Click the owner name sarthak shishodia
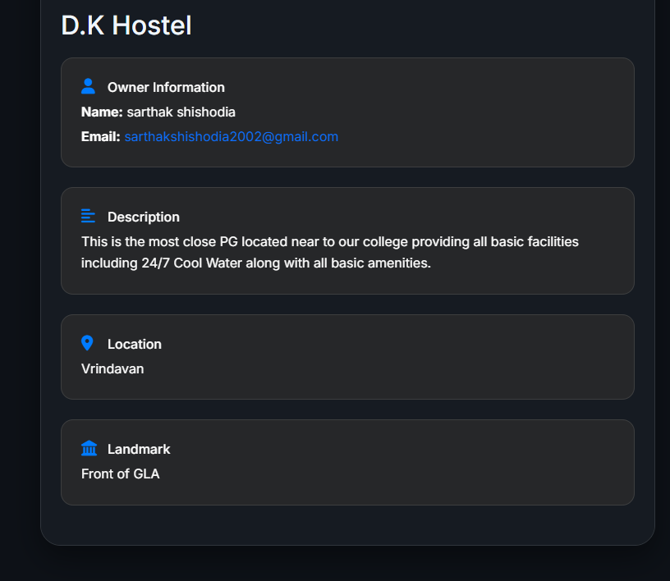Image resolution: width=670 pixels, height=581 pixels. [179, 112]
